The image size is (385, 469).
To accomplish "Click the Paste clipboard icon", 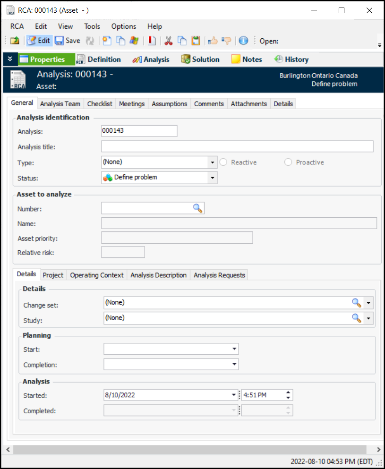I will [x=196, y=41].
